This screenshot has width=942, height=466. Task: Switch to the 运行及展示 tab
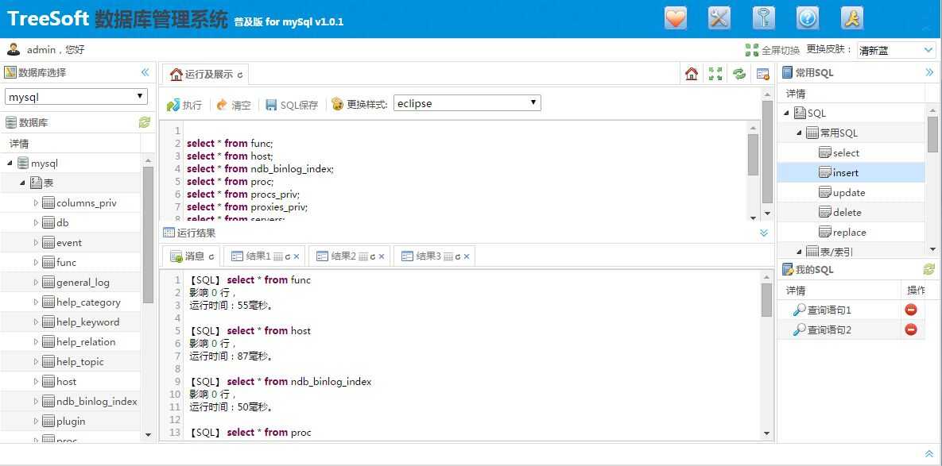(205, 75)
